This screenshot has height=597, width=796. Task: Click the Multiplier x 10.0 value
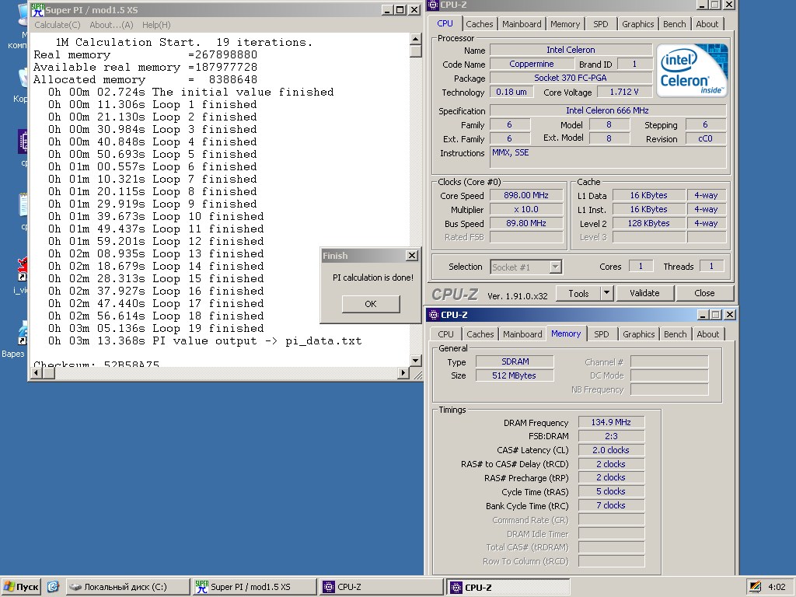[526, 209]
